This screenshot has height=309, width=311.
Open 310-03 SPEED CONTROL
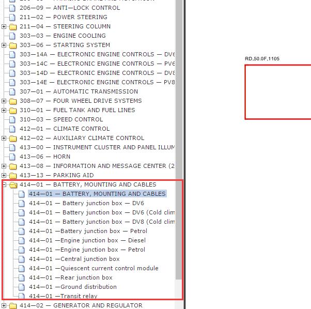click(x=61, y=119)
